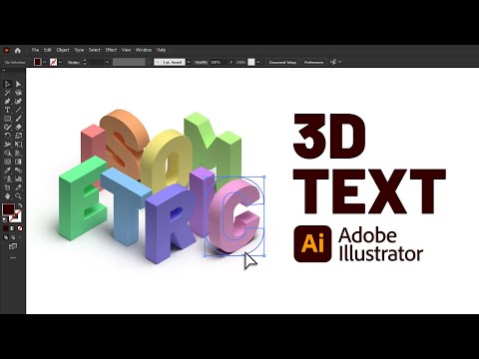Swap fill and stroke colors arrow
This screenshot has height=359, width=479.
pyautogui.click(x=20, y=205)
